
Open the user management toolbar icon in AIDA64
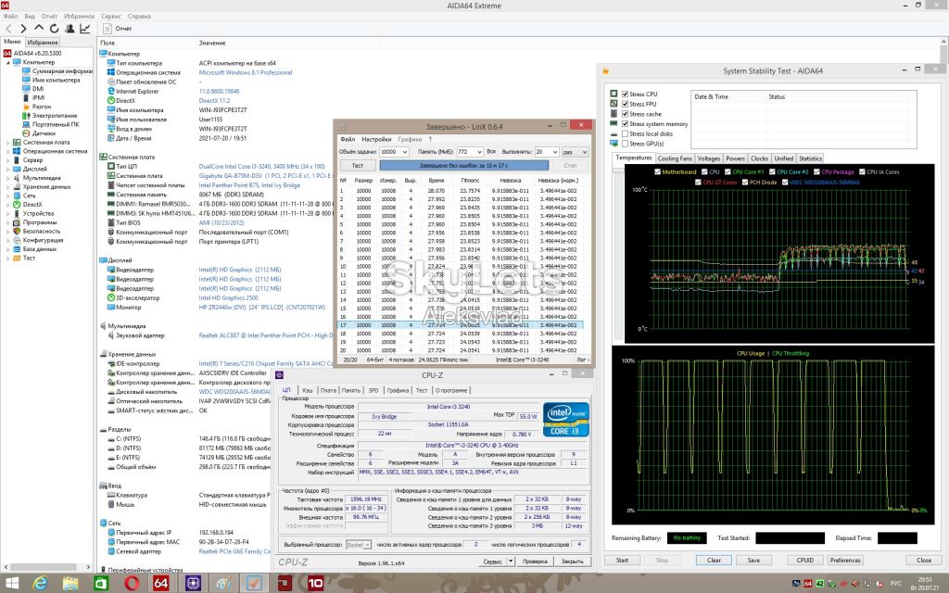tap(70, 29)
